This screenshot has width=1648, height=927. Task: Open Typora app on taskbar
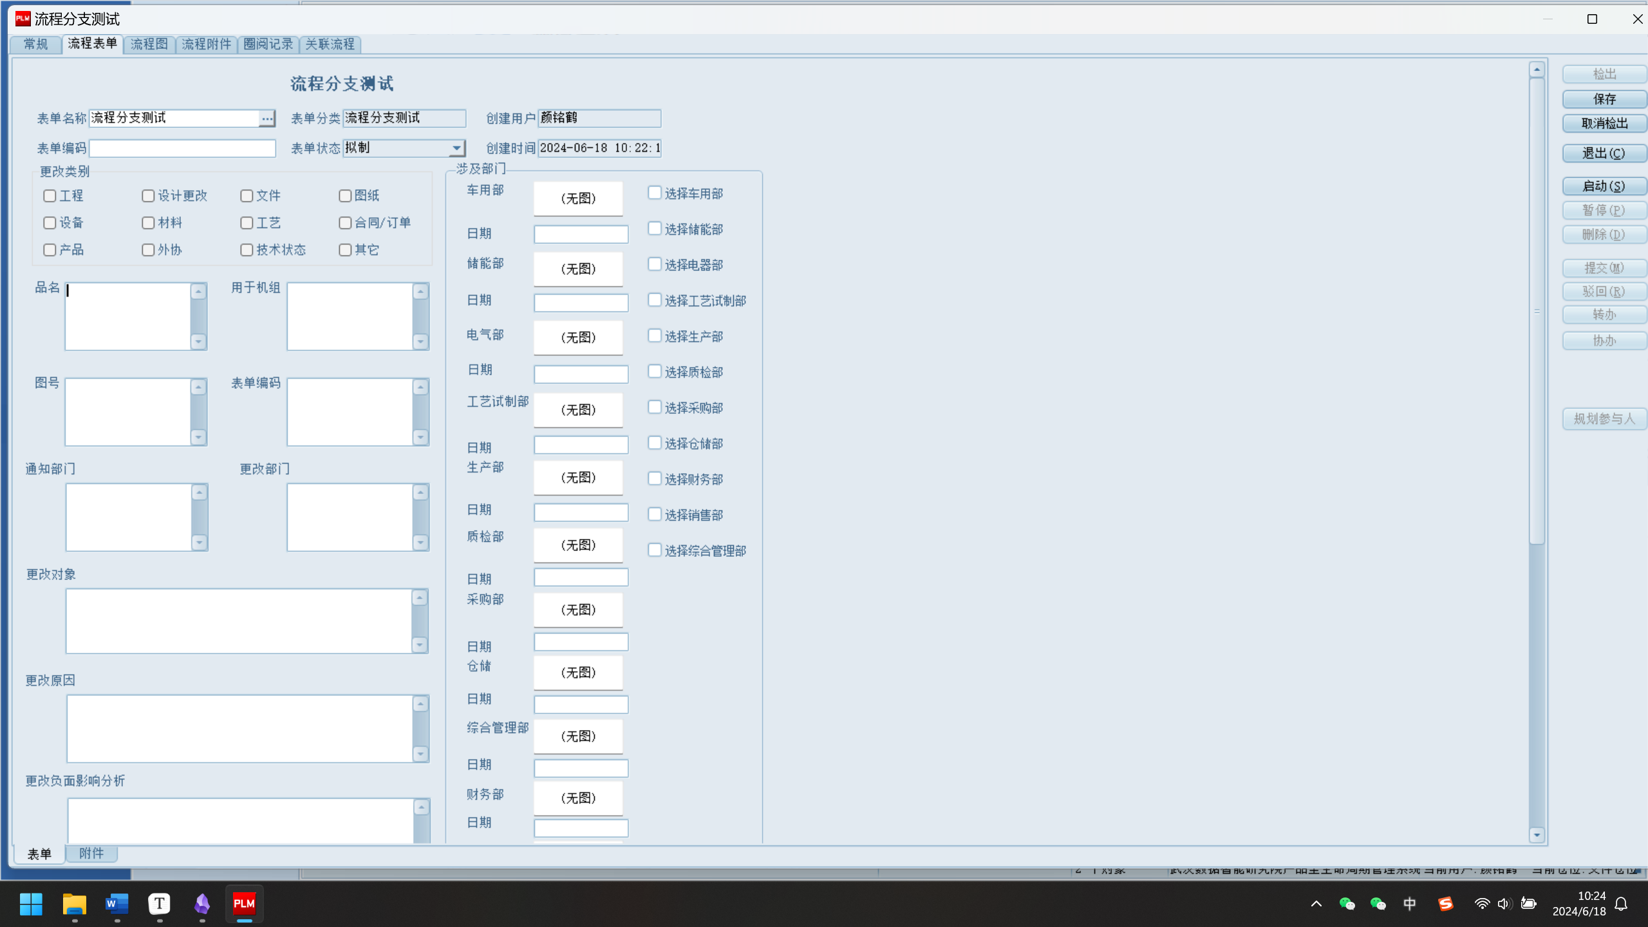point(159,904)
